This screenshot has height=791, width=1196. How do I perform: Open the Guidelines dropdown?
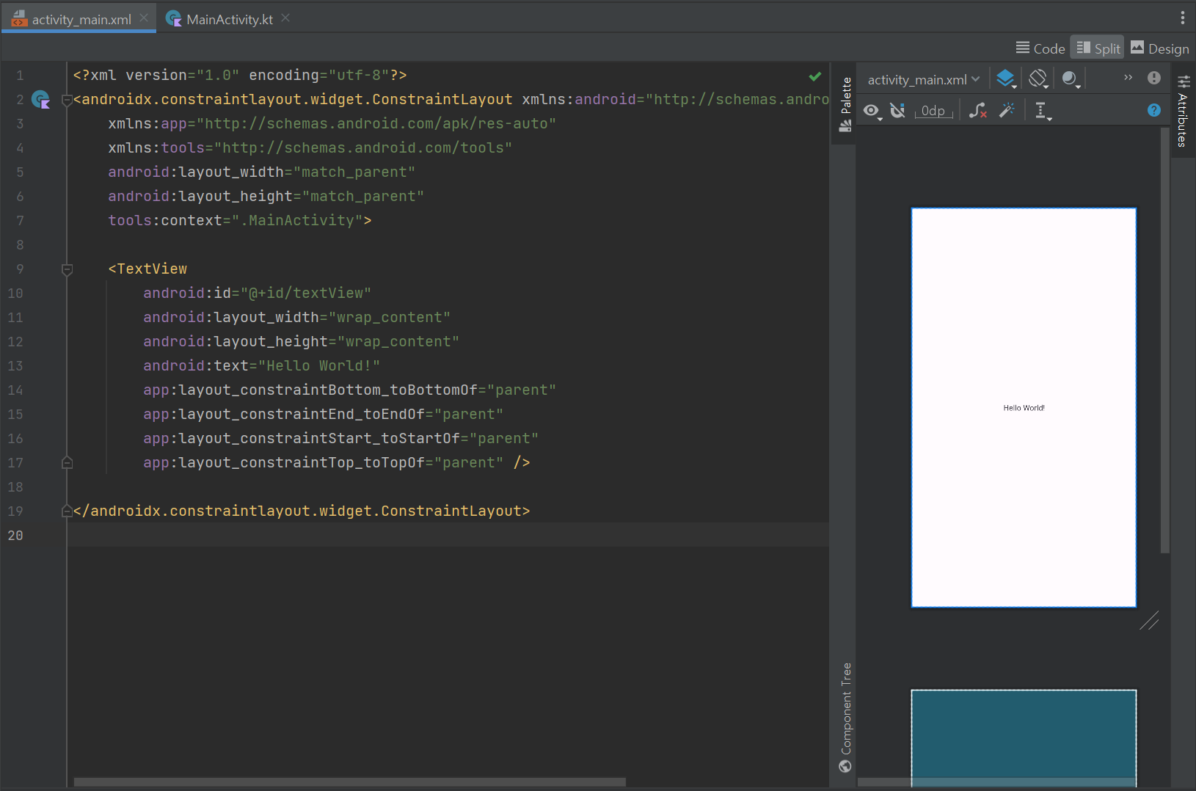1042,111
